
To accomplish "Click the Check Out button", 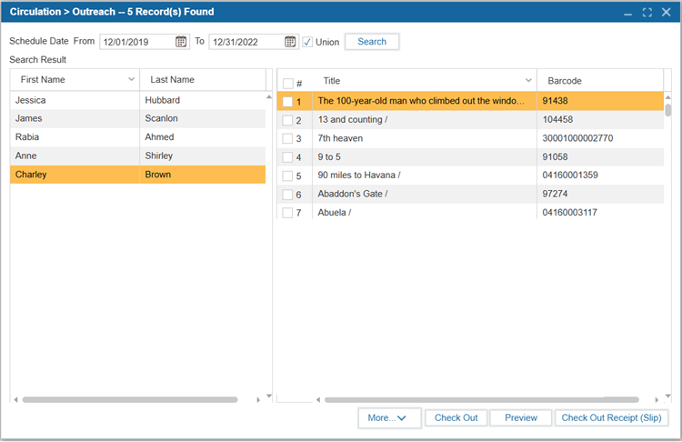I will (456, 418).
